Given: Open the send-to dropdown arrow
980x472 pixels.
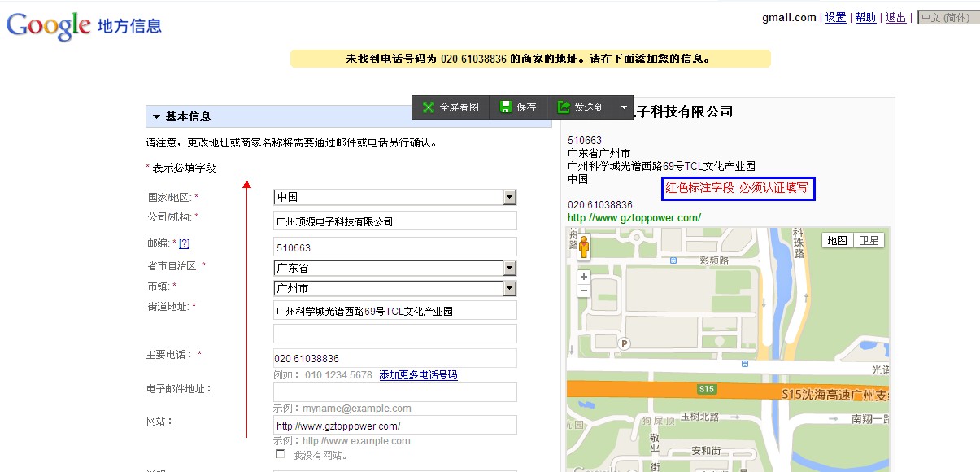Looking at the screenshot, I should (624, 107).
